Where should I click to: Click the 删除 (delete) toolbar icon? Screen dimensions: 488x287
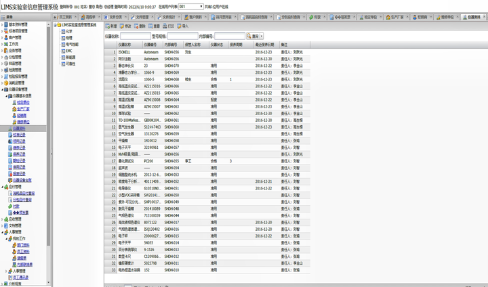point(136,26)
